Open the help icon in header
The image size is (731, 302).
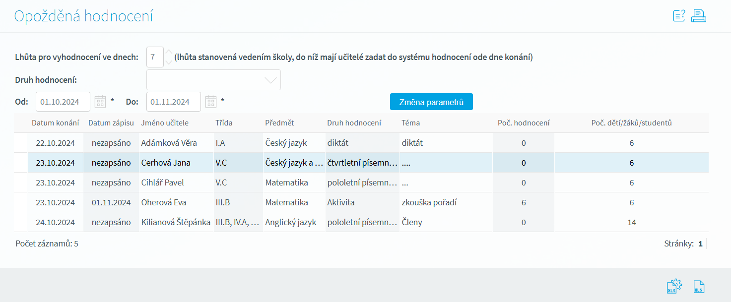coord(679,16)
